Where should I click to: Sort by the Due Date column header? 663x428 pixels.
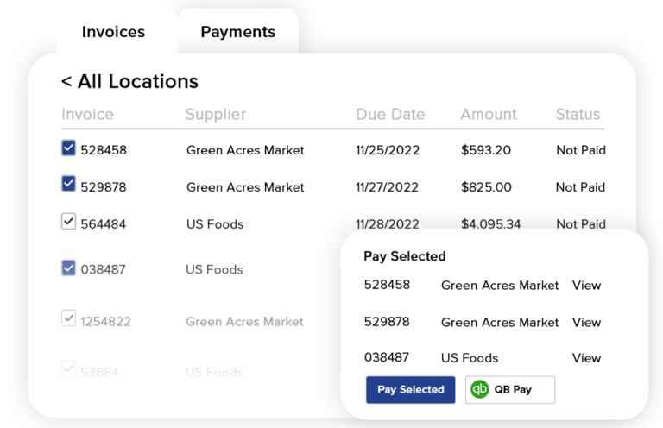tap(390, 114)
